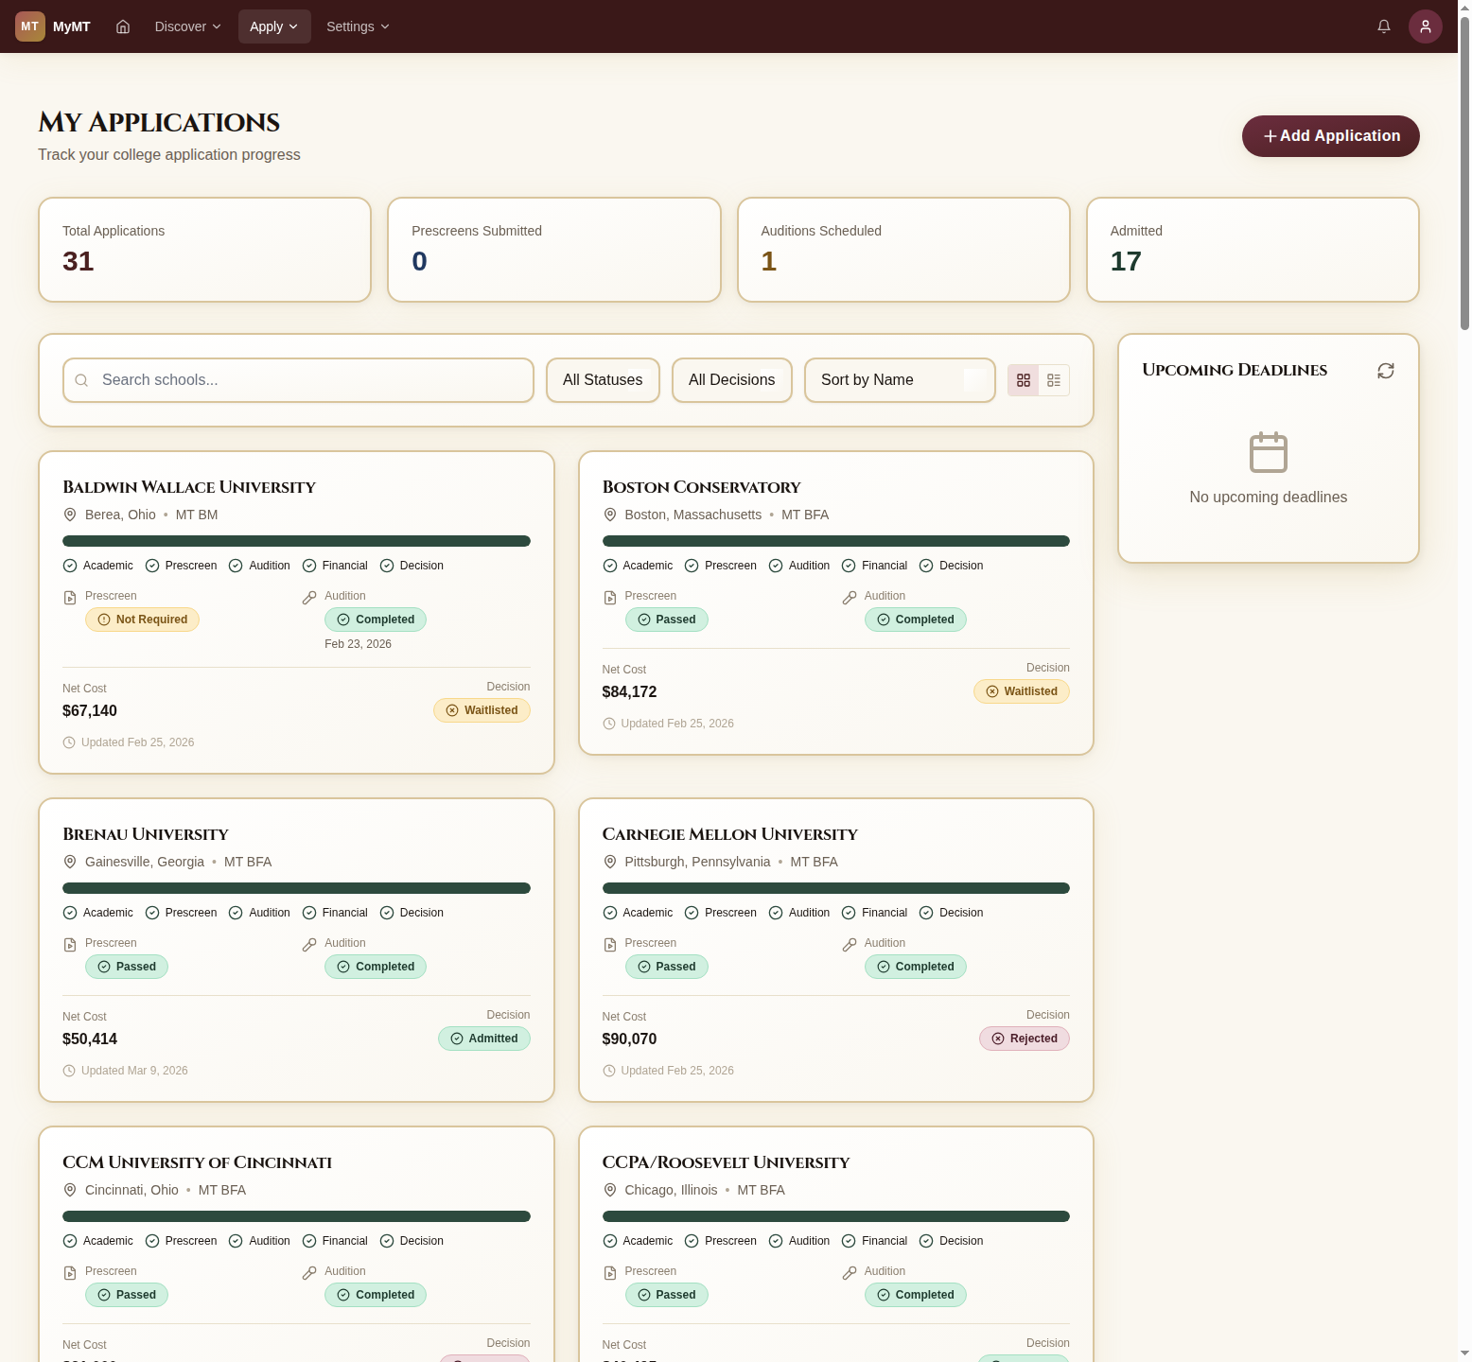Viewport: 1472px width, 1362px height.
Task: Open the All Statuses filter dropdown
Action: (x=603, y=380)
